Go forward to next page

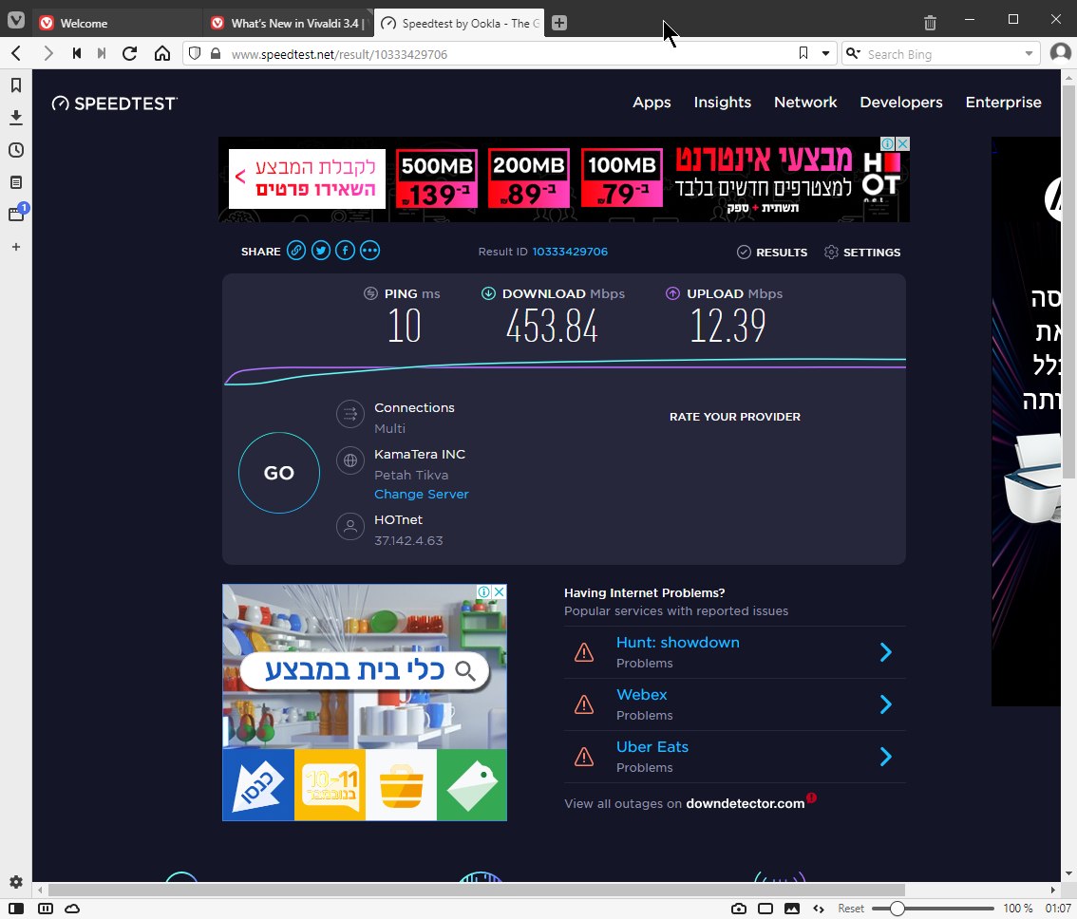tap(48, 53)
